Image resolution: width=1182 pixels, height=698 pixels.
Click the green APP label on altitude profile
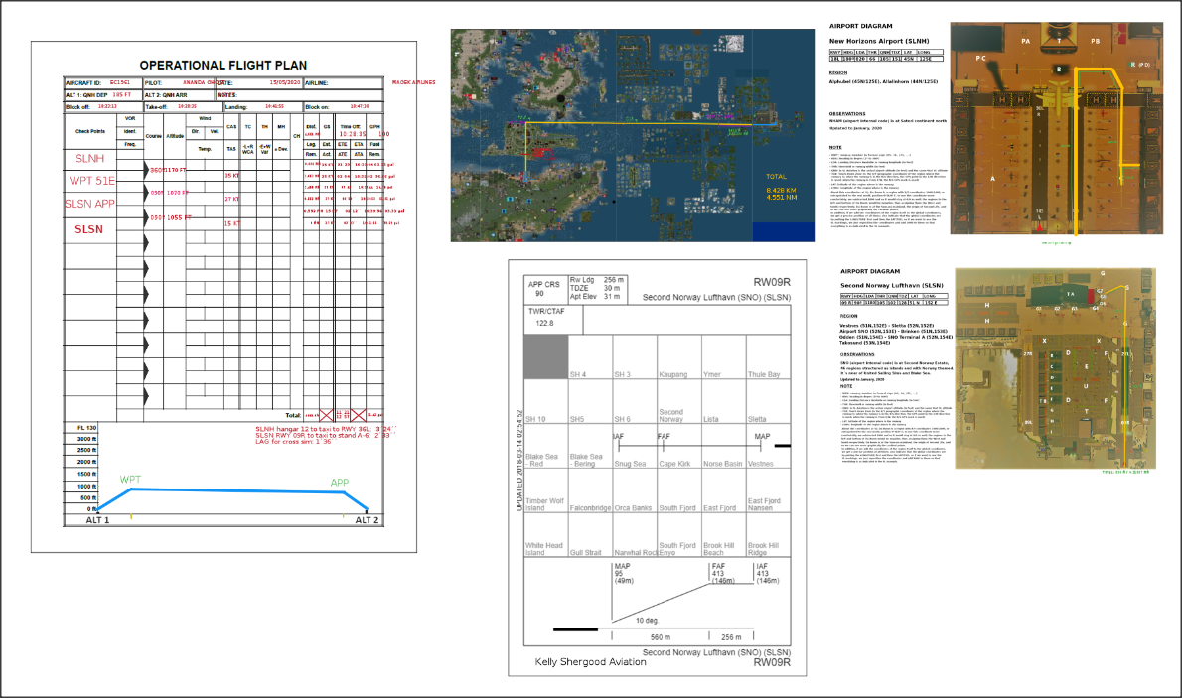(340, 483)
